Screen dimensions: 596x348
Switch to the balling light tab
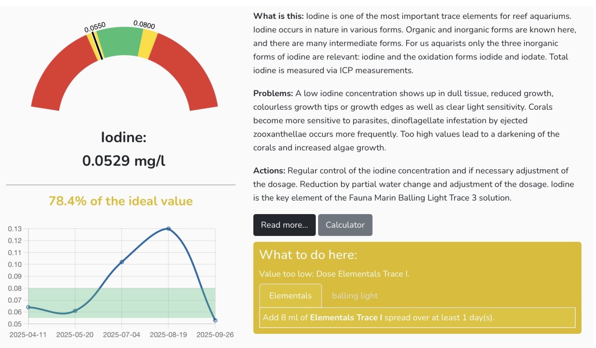click(x=354, y=295)
